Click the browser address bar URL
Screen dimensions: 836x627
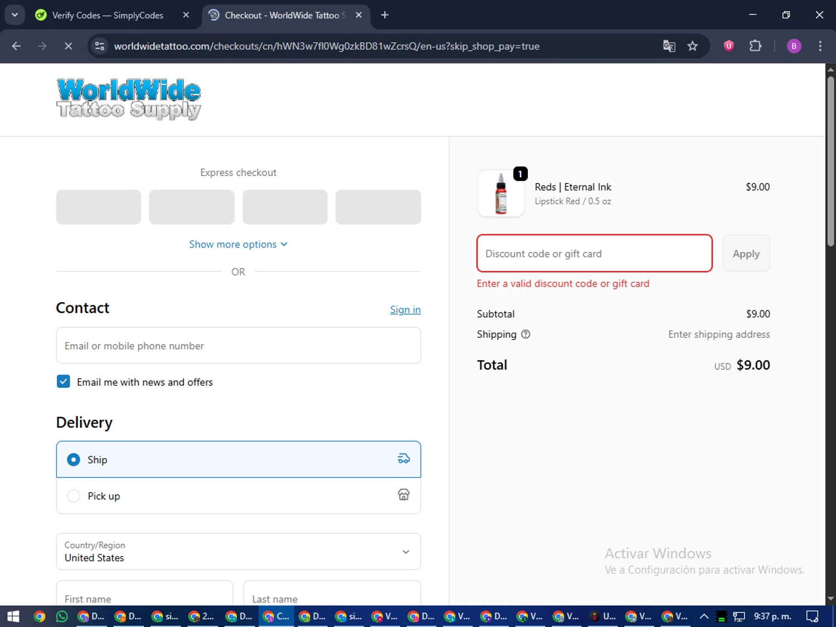[327, 46]
